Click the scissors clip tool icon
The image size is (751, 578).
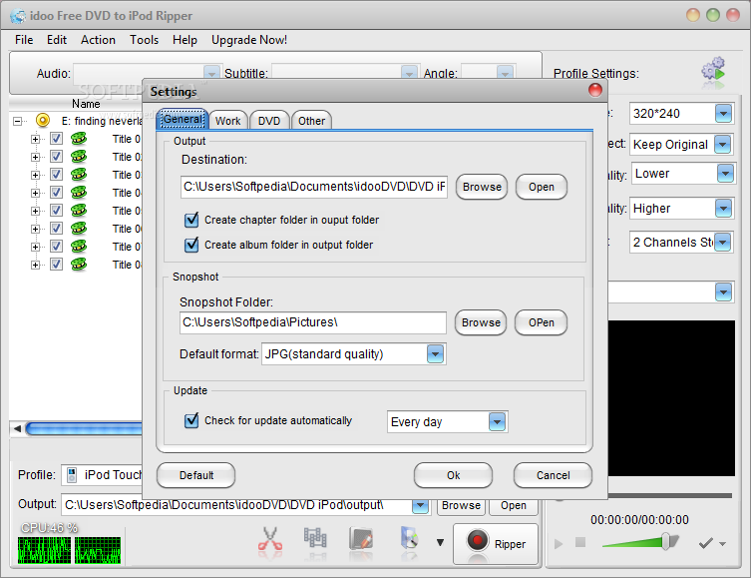270,539
